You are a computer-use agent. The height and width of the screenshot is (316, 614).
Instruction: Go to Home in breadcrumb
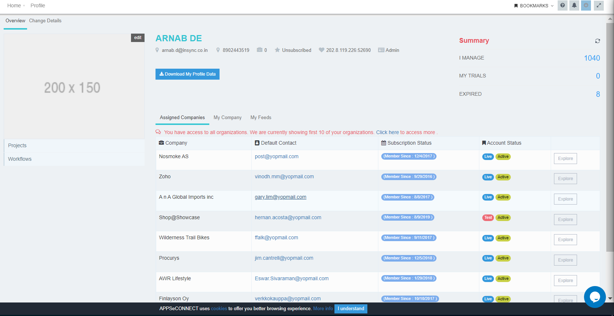tap(14, 5)
